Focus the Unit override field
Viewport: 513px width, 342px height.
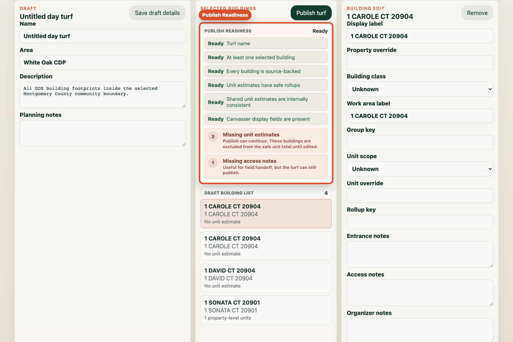tap(420, 196)
